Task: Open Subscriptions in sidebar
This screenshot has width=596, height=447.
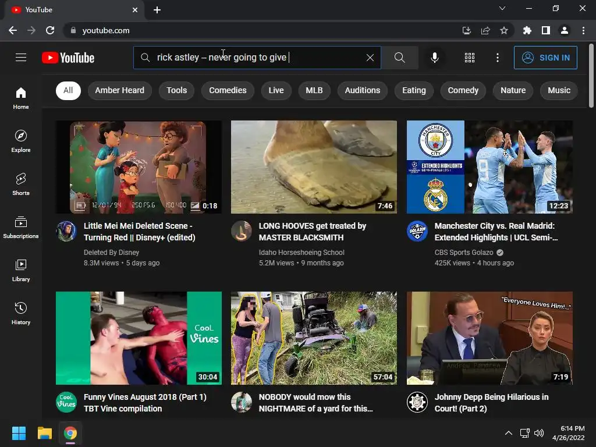Action: click(21, 228)
